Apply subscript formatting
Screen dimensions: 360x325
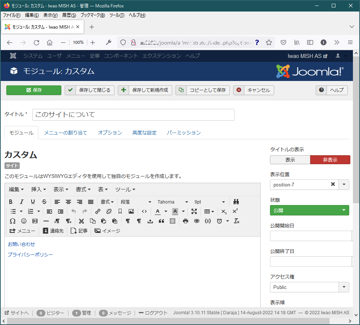click(x=224, y=211)
